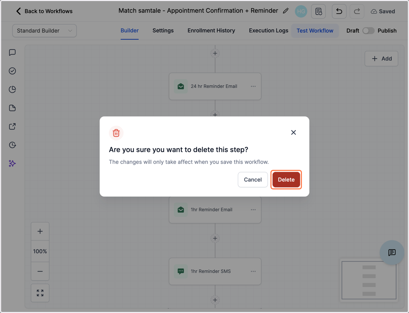The image size is (409, 313).
Task: Open the comments sidebar icon
Action: (x=12, y=53)
